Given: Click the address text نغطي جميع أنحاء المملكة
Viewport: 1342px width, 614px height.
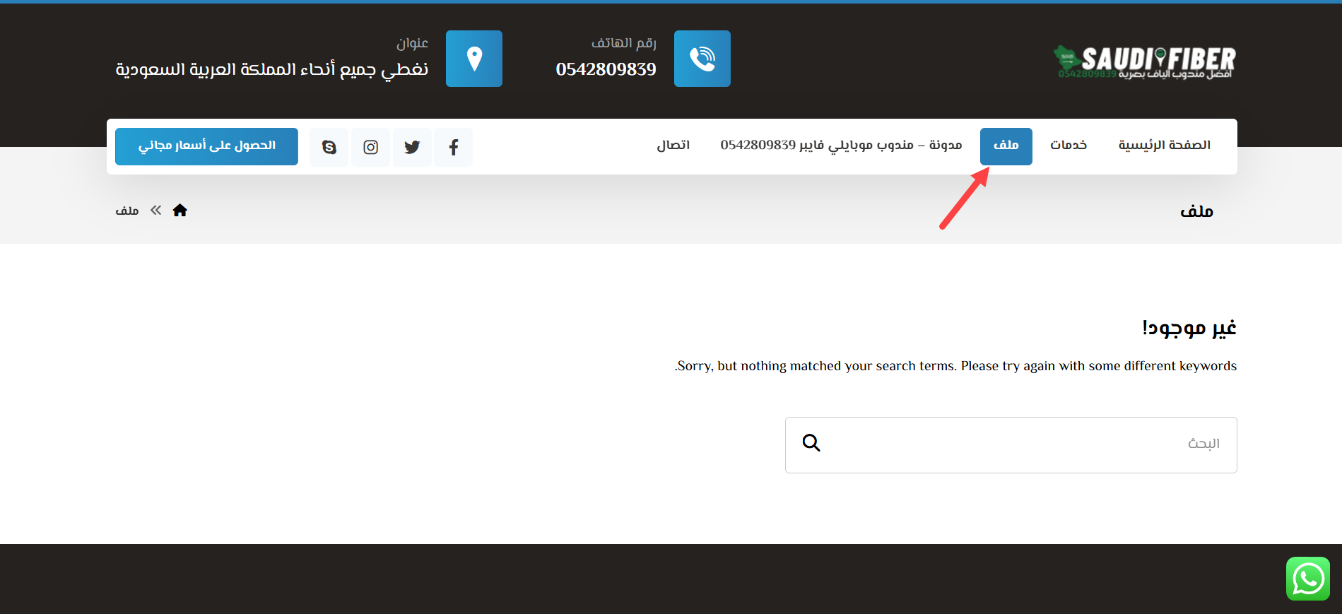Looking at the screenshot, I should tap(272, 70).
